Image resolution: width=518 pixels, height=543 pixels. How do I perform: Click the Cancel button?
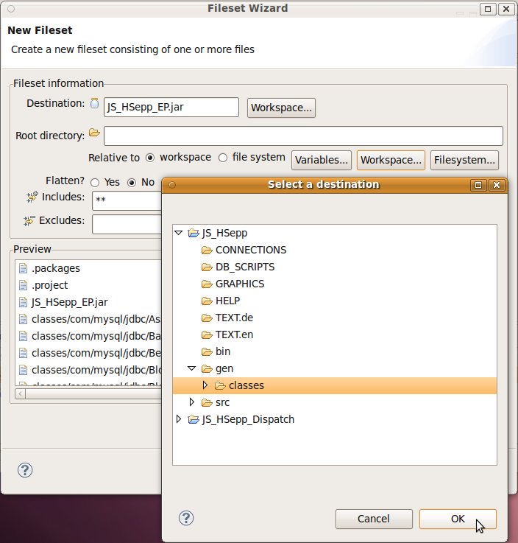tap(373, 519)
